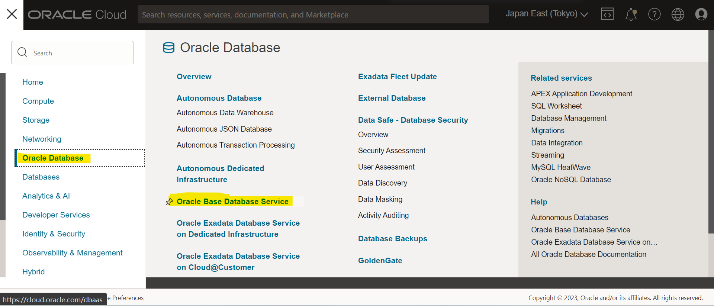
Task: Open Data Integration related service
Action: coord(557,143)
